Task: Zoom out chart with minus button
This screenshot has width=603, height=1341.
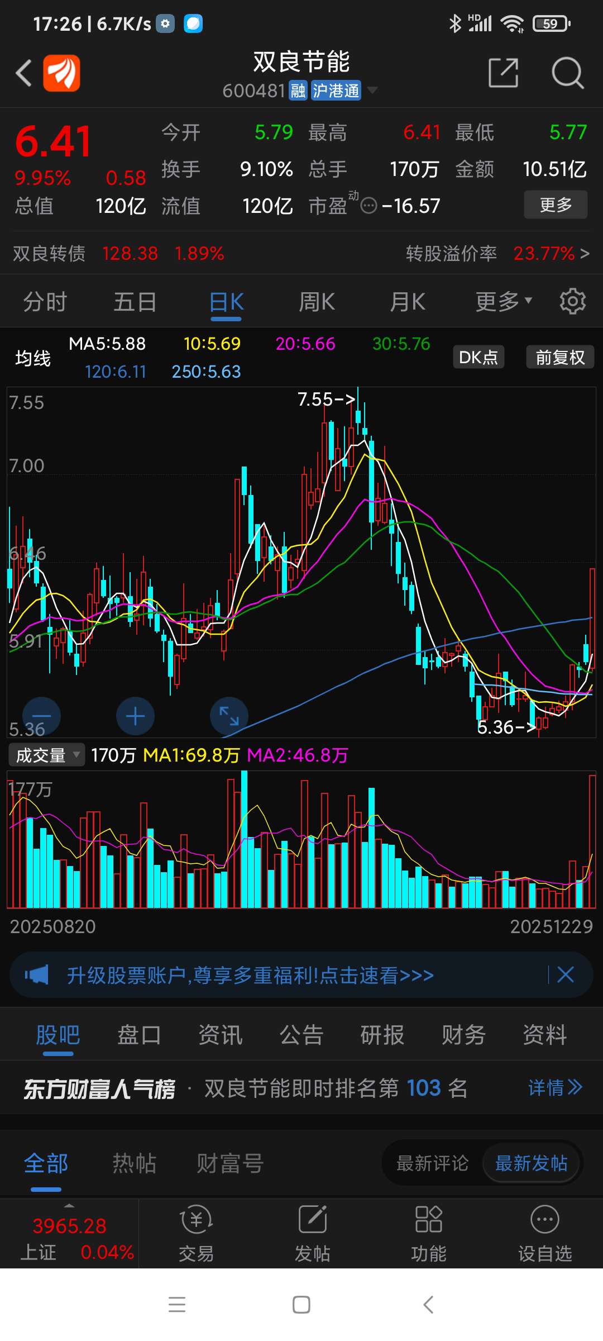Action: pos(41,716)
